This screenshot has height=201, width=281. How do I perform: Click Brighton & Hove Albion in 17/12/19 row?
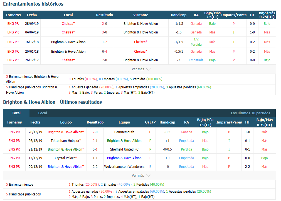(x=124, y=158)
